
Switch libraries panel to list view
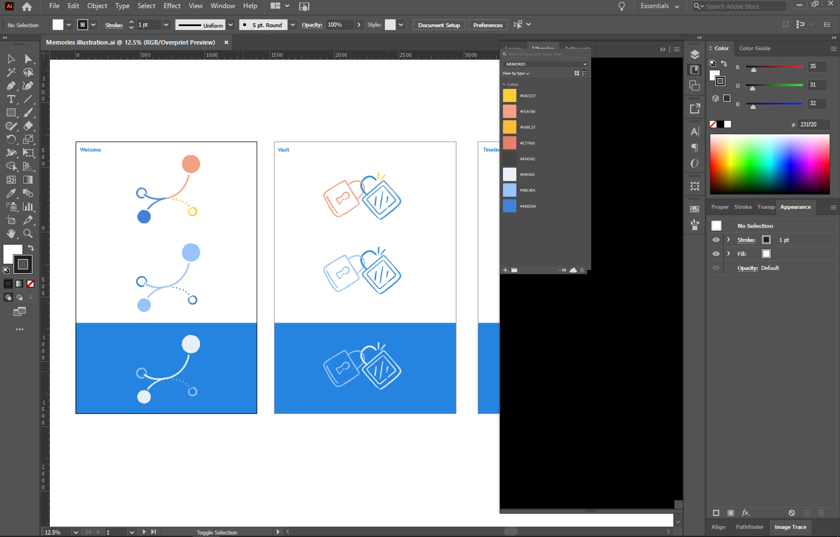pyautogui.click(x=585, y=73)
